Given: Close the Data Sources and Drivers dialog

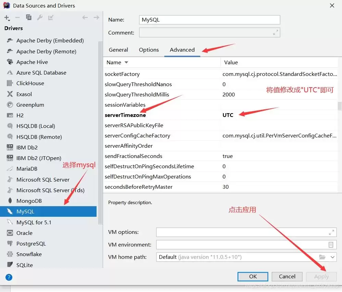Looking at the screenshot, I should (x=332, y=5).
